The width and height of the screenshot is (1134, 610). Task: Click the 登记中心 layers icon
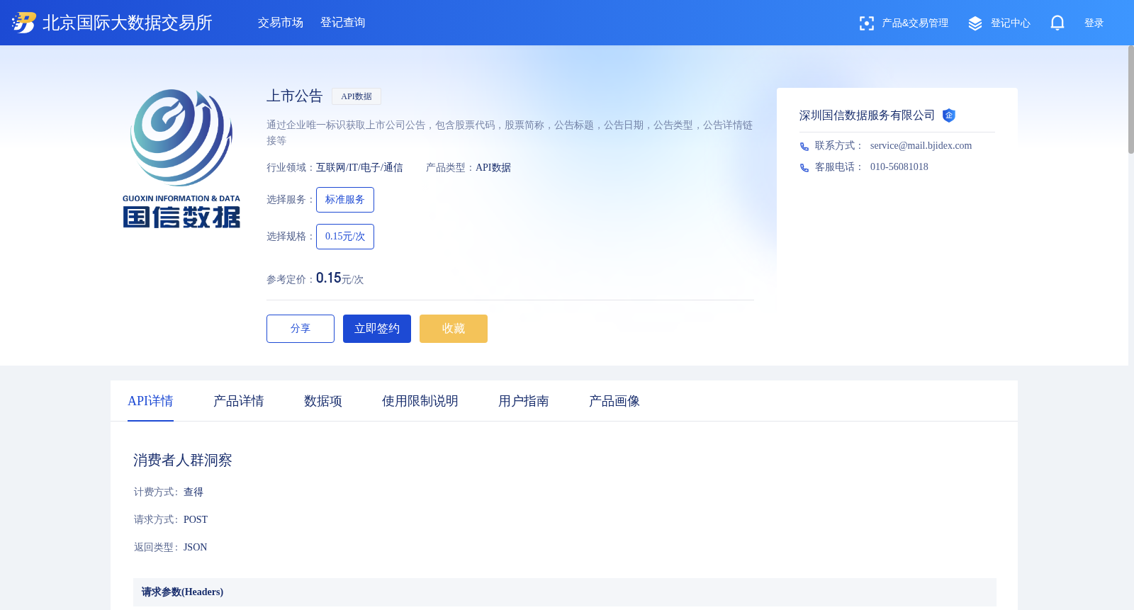pos(975,23)
